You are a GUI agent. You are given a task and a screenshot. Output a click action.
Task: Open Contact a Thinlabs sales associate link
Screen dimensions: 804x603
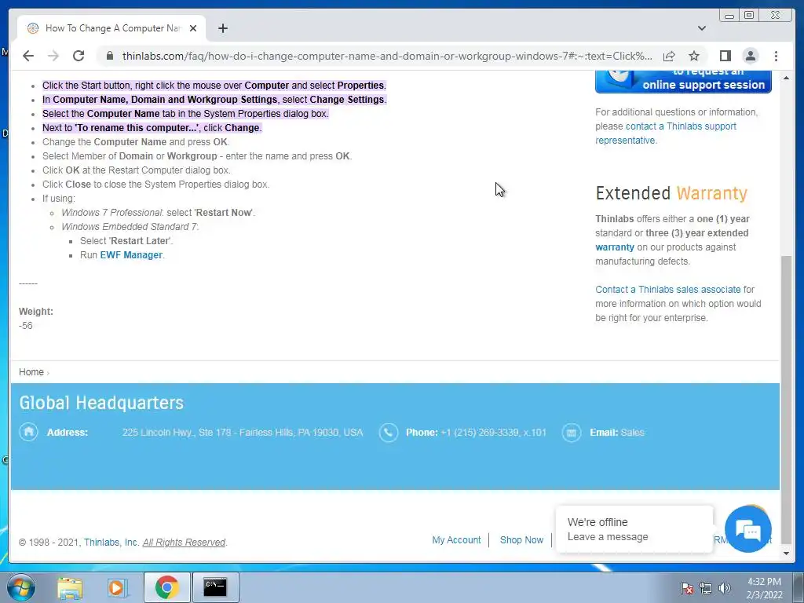667,290
